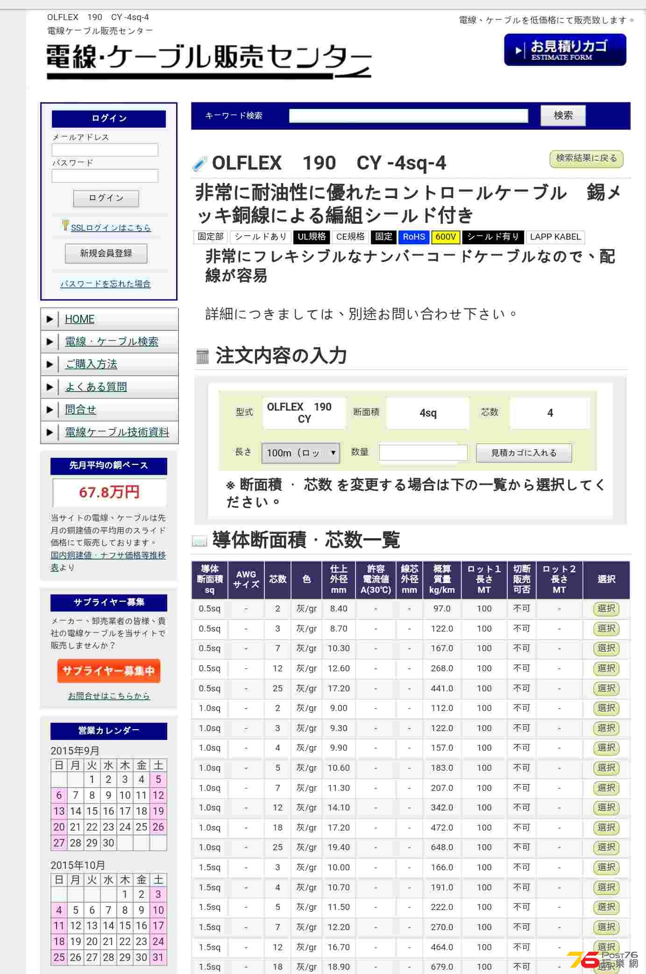Select the 1.0sq 18-core row
Image resolution: width=646 pixels, height=974 pixels.
point(606,828)
